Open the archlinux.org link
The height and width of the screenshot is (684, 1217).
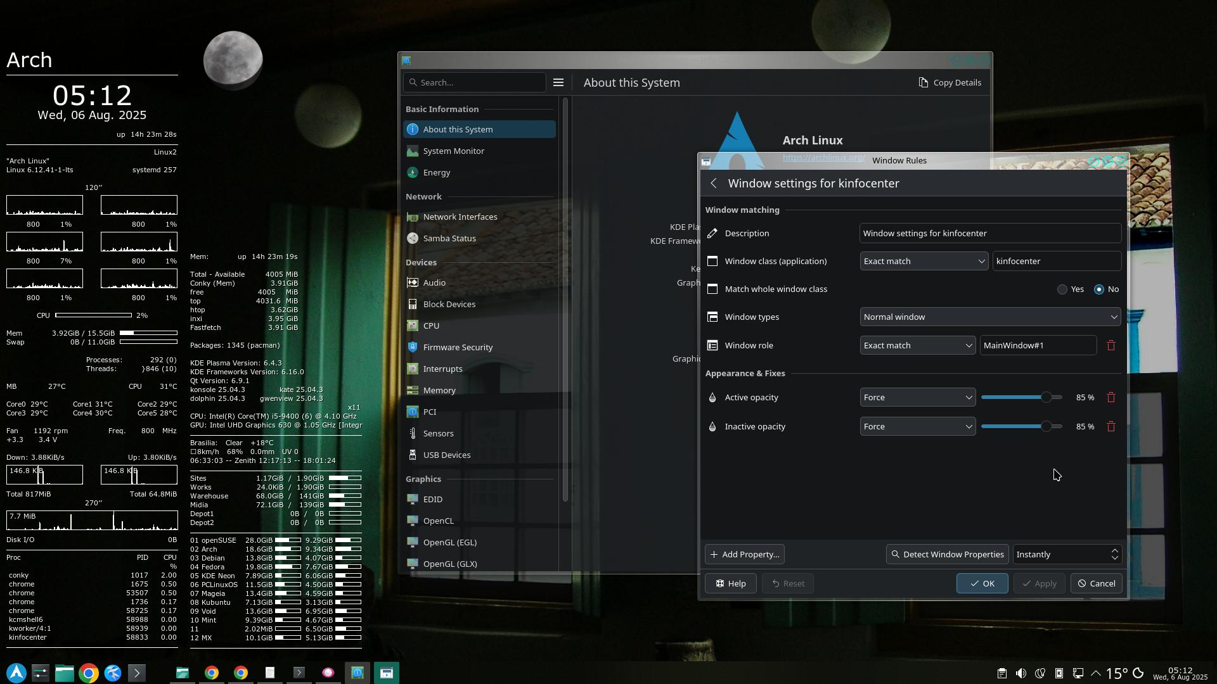(823, 157)
